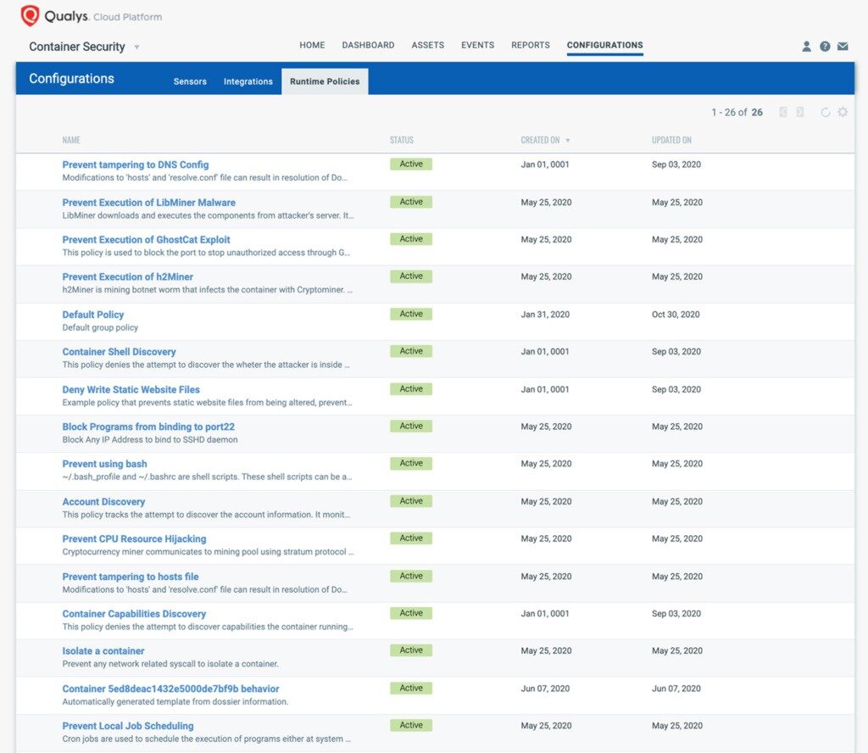Click 'Example policy that prevents static' description
The height and width of the screenshot is (753, 868).
pyautogui.click(x=207, y=403)
